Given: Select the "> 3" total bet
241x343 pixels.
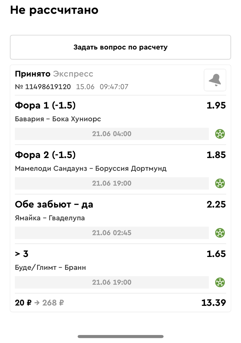Looking at the screenshot, I should coord(22,254).
